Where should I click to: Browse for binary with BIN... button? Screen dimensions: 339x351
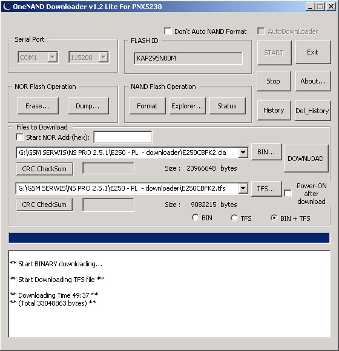(266, 153)
